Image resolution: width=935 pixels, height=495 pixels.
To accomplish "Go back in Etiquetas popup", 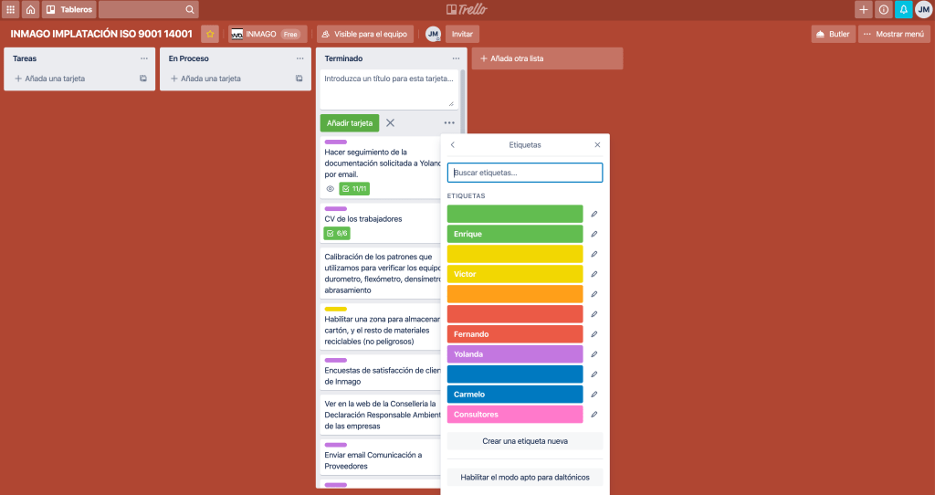I will point(453,145).
